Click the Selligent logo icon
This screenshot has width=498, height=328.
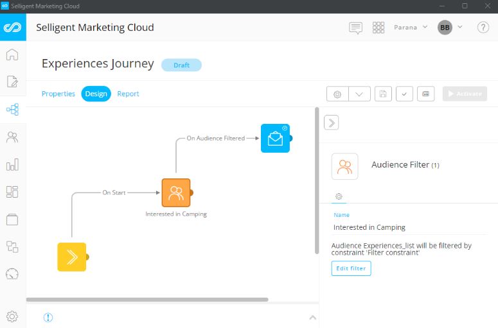13,28
